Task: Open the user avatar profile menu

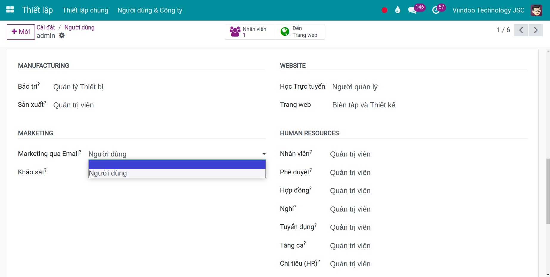Action: pyautogui.click(x=536, y=10)
